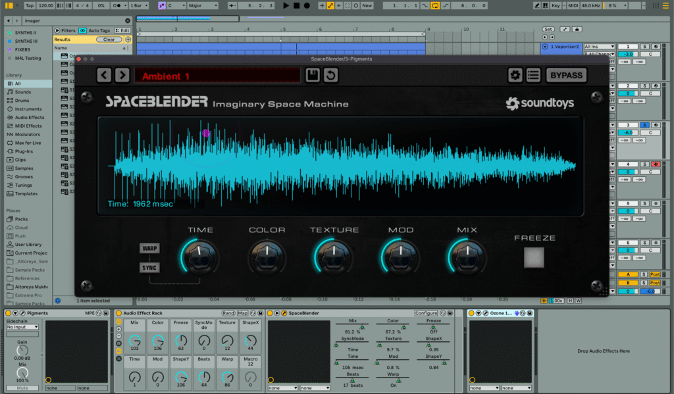Load previous preset in SpaceBlender
Image resolution: width=674 pixels, height=394 pixels.
(104, 75)
